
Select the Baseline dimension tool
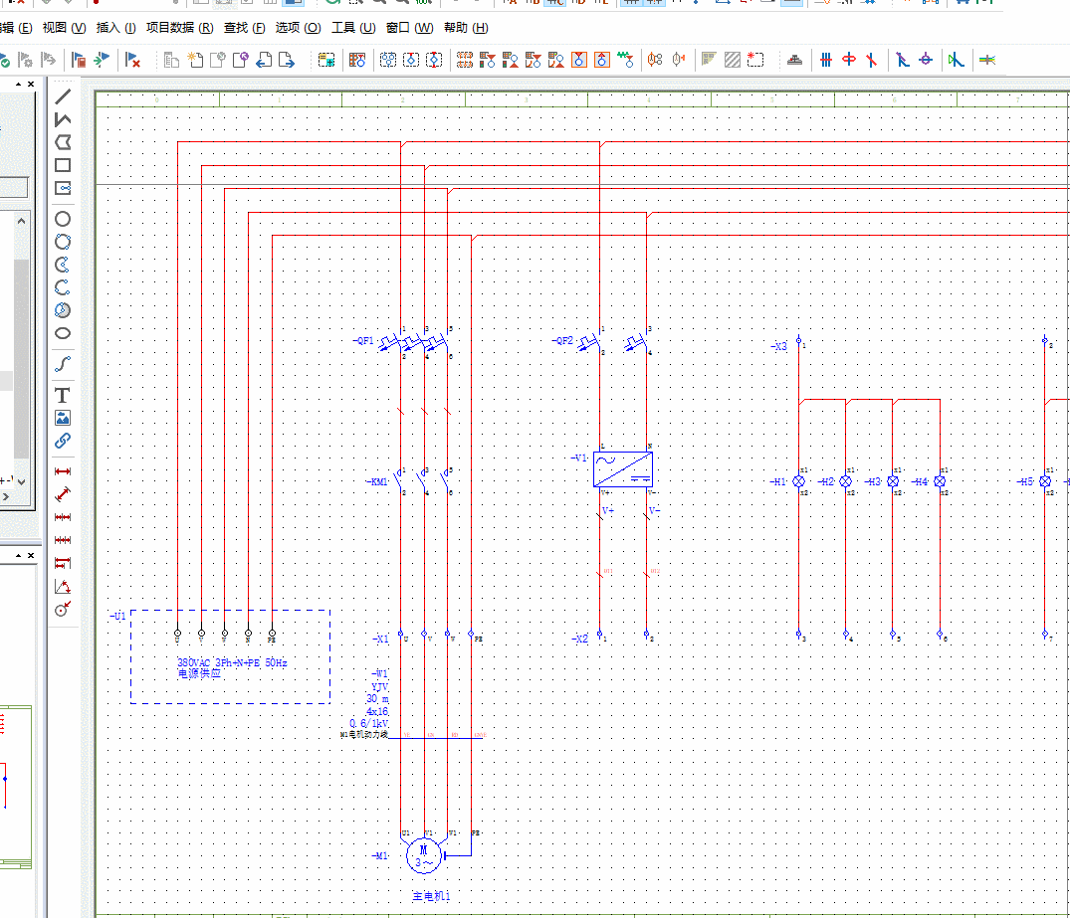click(63, 563)
